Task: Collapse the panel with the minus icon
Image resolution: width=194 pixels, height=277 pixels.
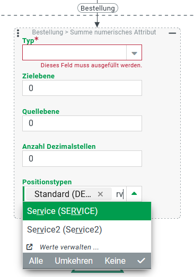Action: click(x=172, y=33)
